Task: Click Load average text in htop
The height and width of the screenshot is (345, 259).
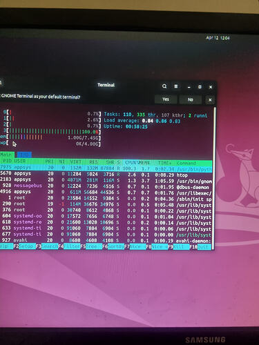Action: click(142, 121)
